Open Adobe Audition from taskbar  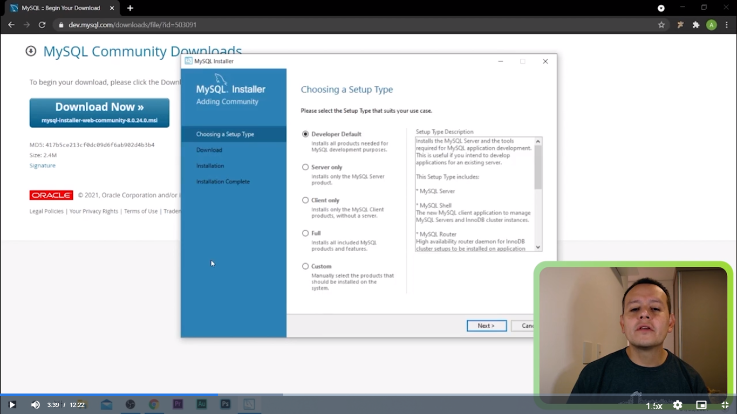click(x=202, y=404)
